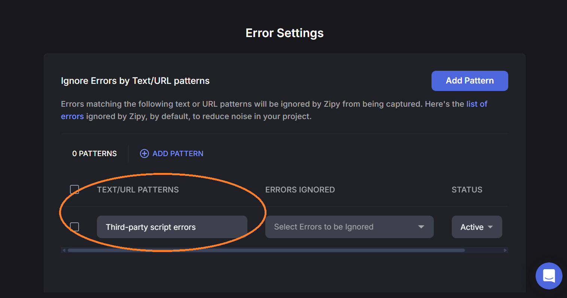Click the blue Add Pattern button
The image size is (567, 298).
tap(469, 81)
